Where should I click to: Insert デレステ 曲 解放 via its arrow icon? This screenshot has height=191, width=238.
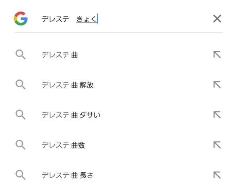[x=217, y=85]
